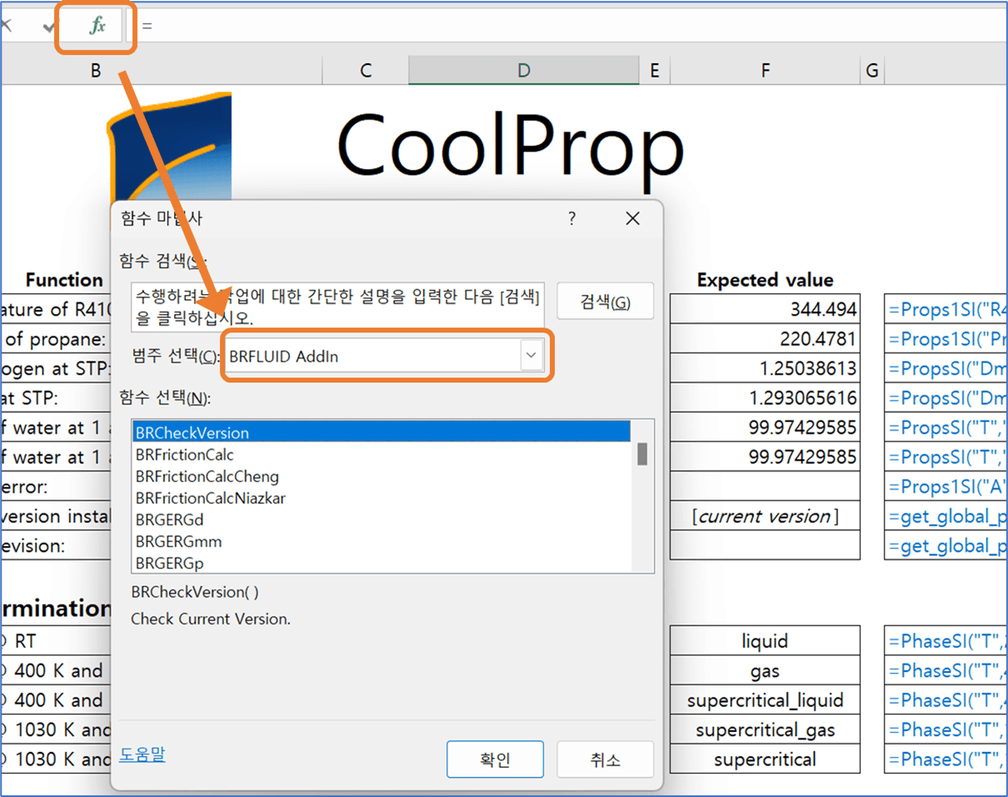This screenshot has width=1008, height=797.
Task: Click the function list scrollbar thumb
Action: point(642,454)
